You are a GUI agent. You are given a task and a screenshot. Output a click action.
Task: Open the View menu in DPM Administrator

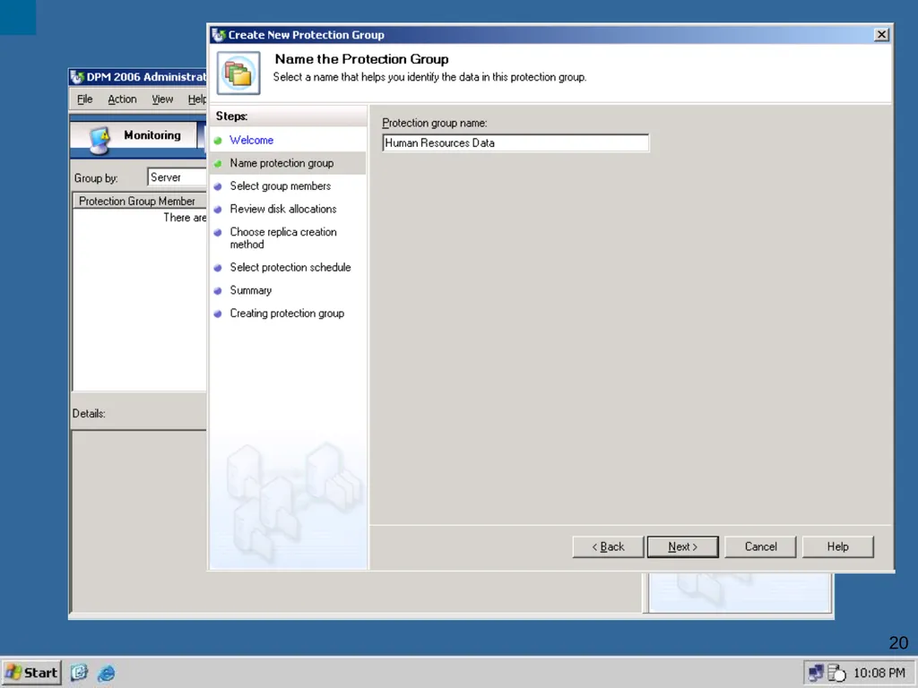coord(162,99)
